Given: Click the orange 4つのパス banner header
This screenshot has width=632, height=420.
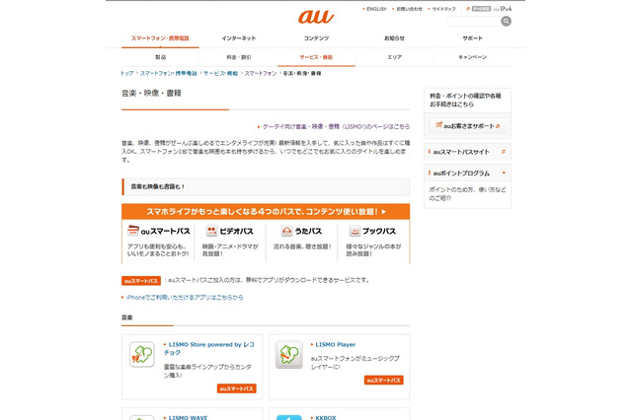Looking at the screenshot, I should tap(266, 212).
